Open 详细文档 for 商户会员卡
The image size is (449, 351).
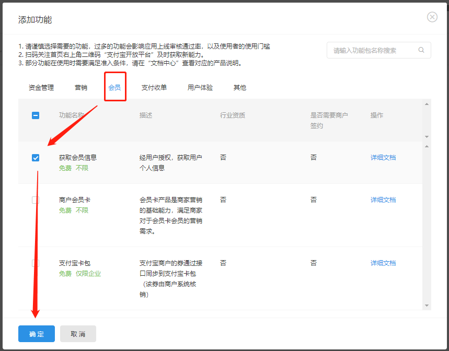(x=383, y=200)
